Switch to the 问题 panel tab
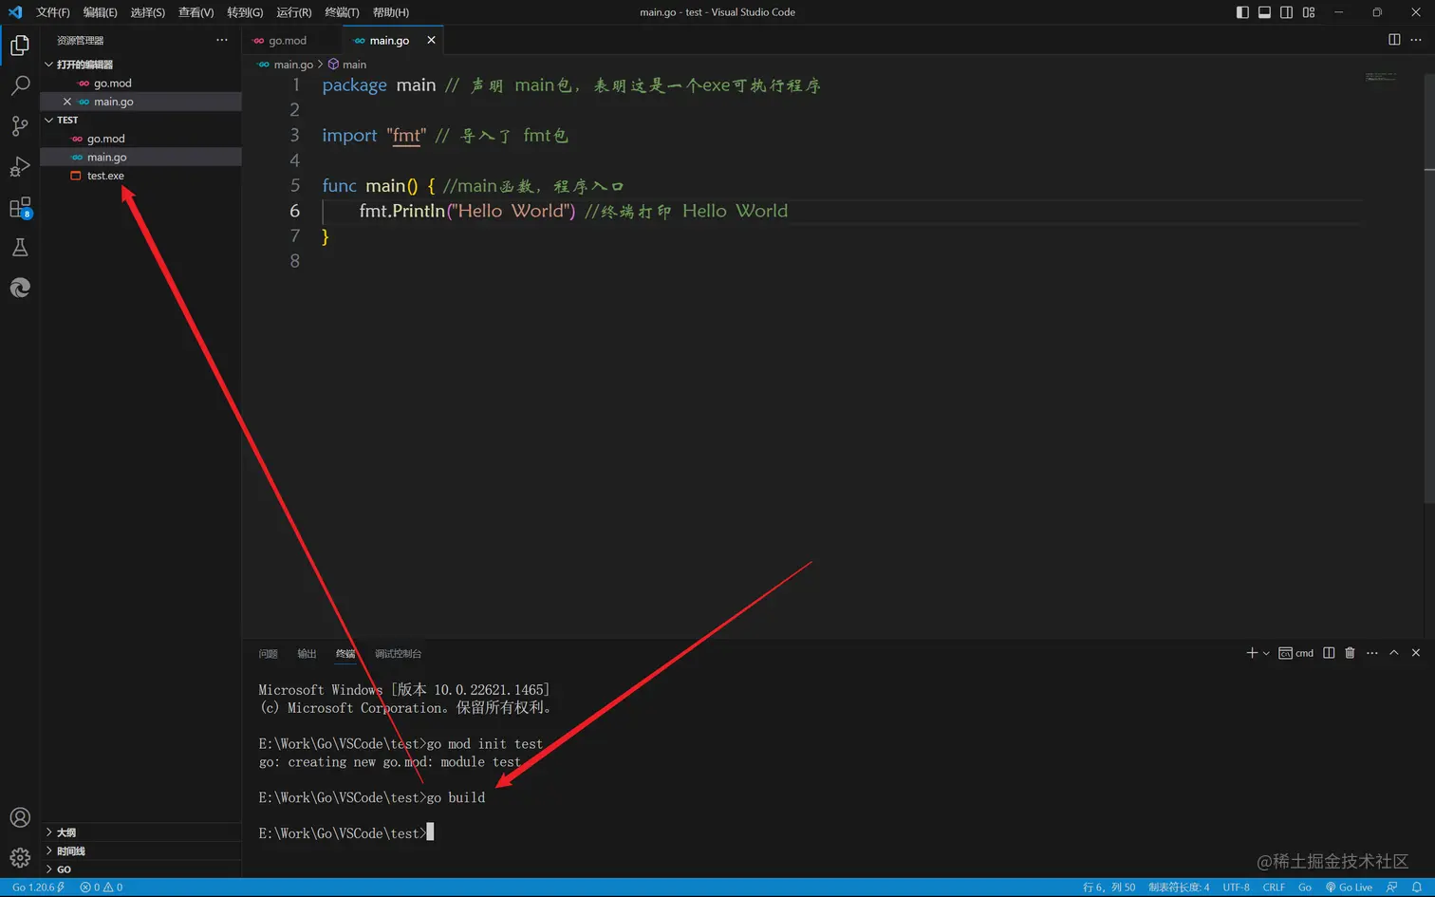Image resolution: width=1435 pixels, height=897 pixels. coord(268,654)
